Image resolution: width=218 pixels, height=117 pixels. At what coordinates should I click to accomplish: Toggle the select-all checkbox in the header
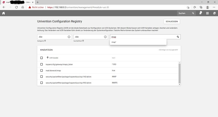(x=41, y=58)
